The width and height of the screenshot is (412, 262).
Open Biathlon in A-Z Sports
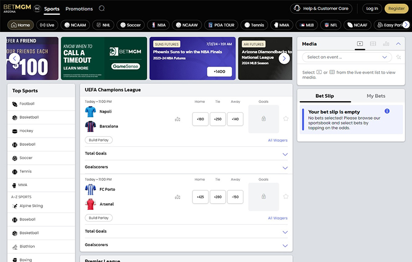click(x=41, y=247)
